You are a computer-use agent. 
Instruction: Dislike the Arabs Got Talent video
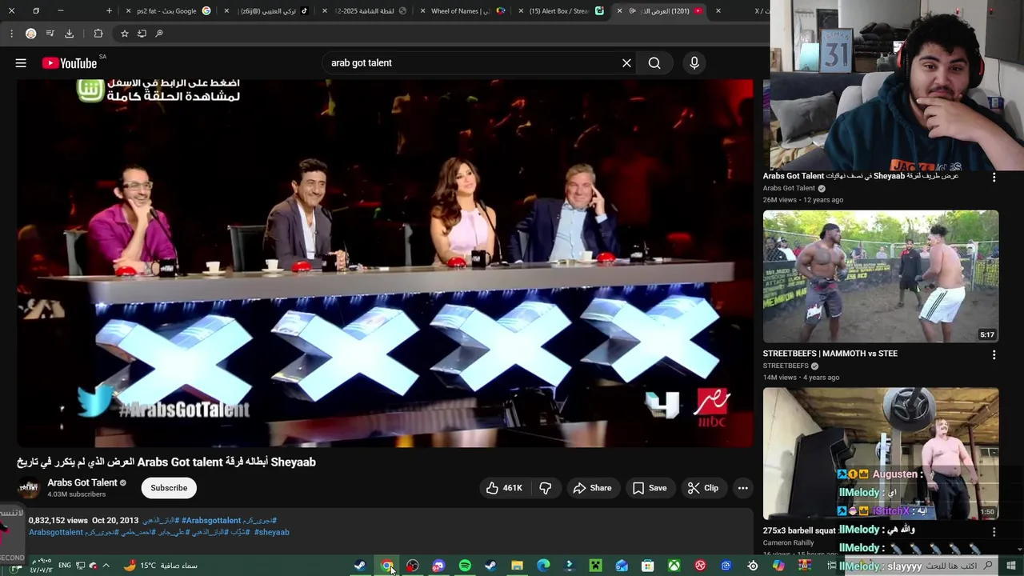coord(546,488)
